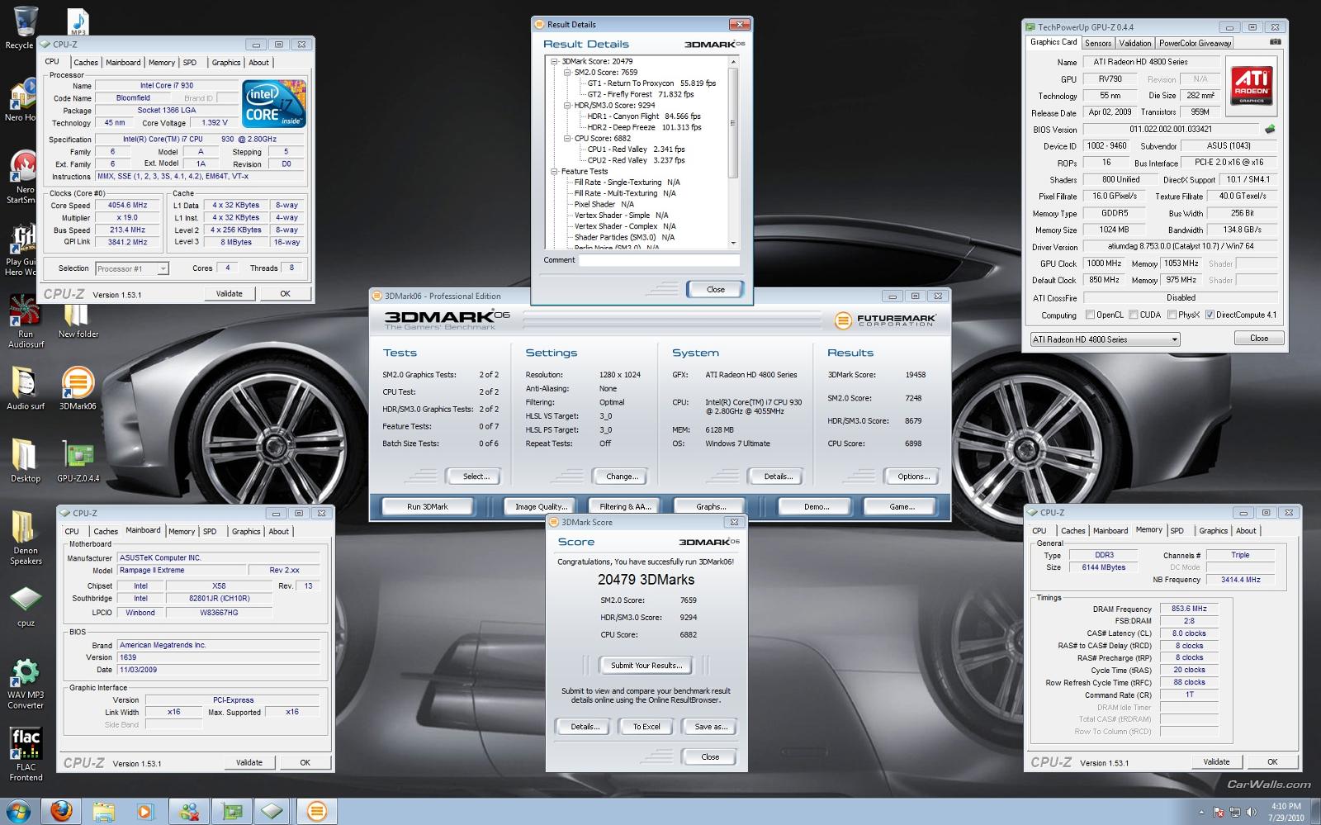Image resolution: width=1321 pixels, height=825 pixels.
Task: Open the New folder on desktop
Action: click(78, 320)
